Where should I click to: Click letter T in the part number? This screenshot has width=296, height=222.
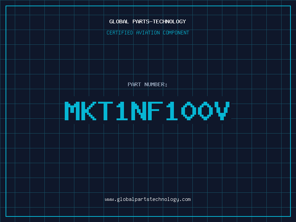click(x=105, y=111)
